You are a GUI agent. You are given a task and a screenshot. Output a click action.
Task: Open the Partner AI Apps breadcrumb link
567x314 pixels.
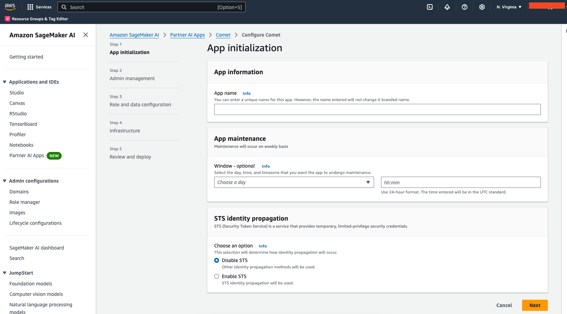pyautogui.click(x=187, y=35)
